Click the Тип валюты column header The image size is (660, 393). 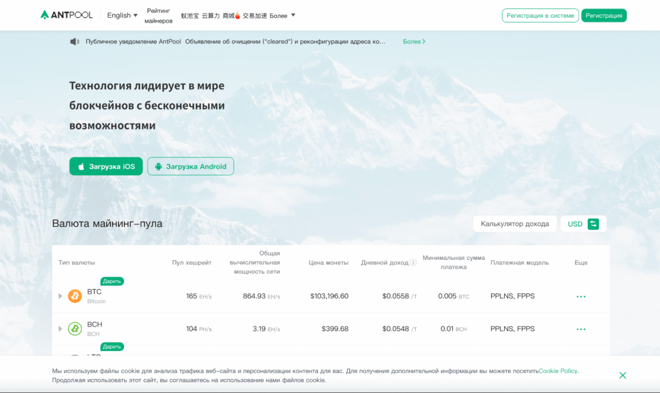[x=76, y=263]
